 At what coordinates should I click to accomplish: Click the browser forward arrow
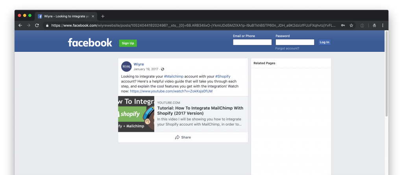tap(28, 26)
